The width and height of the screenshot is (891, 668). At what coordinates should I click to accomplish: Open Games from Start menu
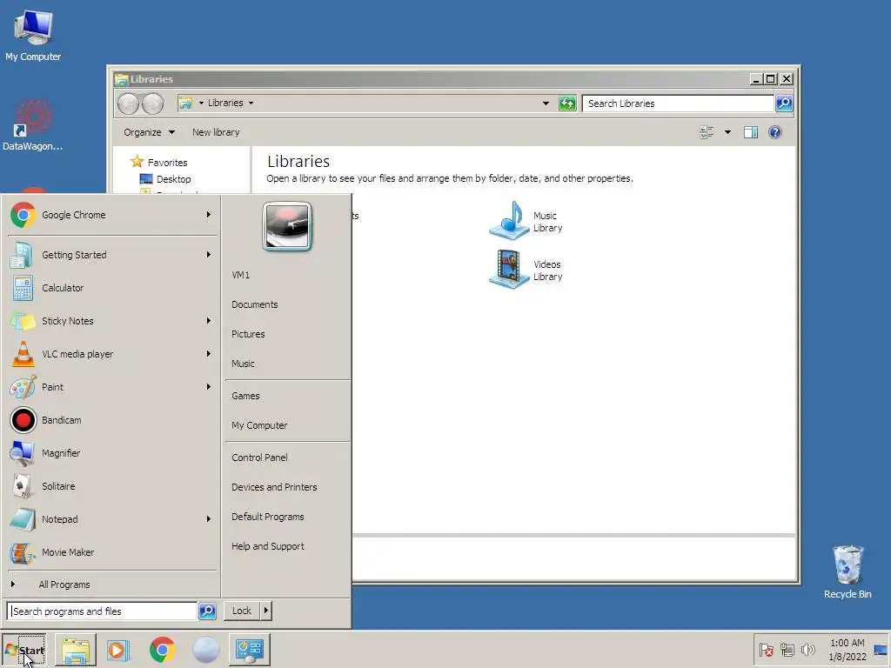(287, 396)
